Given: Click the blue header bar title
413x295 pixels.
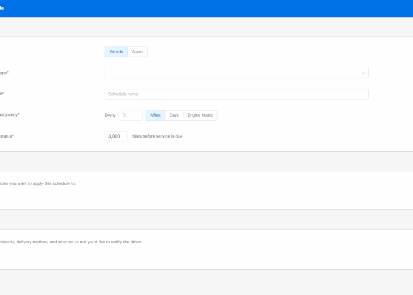Looking at the screenshot, I should [2, 8].
